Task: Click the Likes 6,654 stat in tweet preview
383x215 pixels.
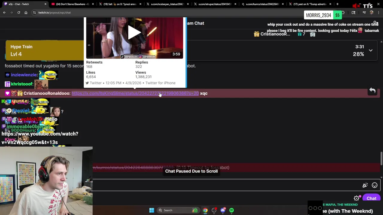Action: point(91,75)
